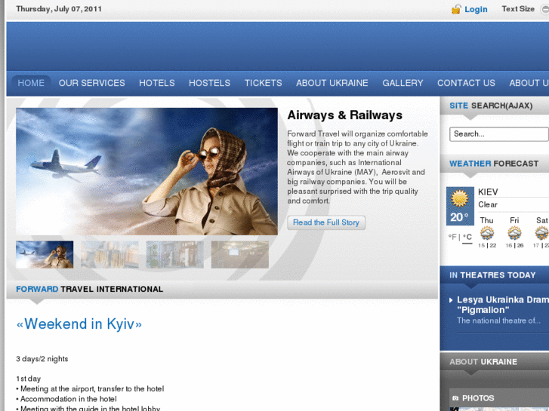Click the WEATHER FORECAST heading

[x=494, y=164]
